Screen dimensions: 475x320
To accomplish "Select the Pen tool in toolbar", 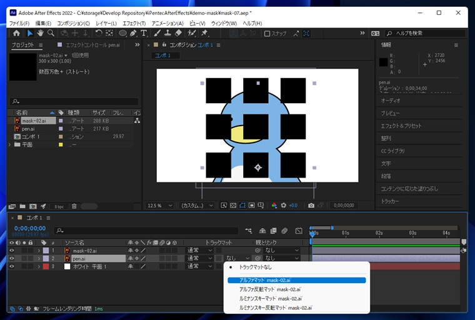I will click(134, 33).
